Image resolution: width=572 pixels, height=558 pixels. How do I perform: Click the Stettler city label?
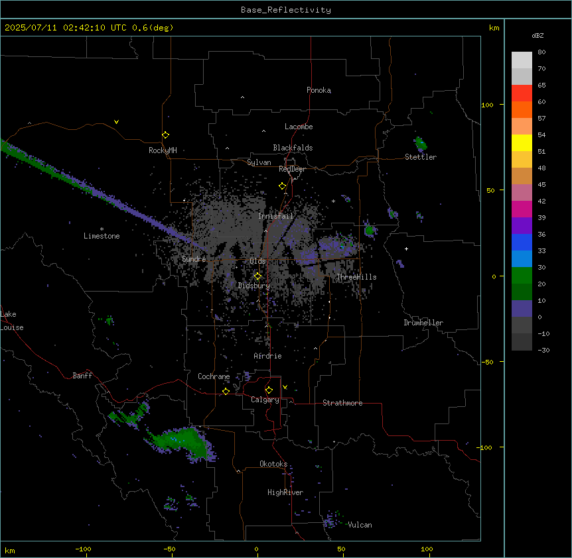click(x=421, y=157)
